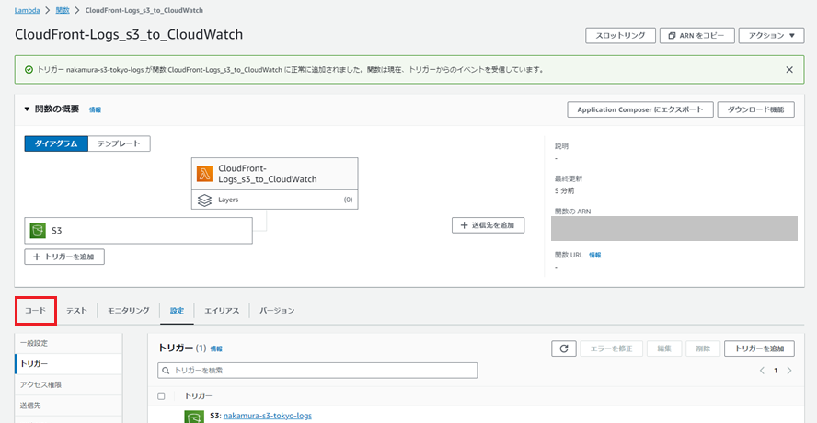The image size is (817, 423).
Task: Select テンプレート view
Action: click(x=119, y=143)
